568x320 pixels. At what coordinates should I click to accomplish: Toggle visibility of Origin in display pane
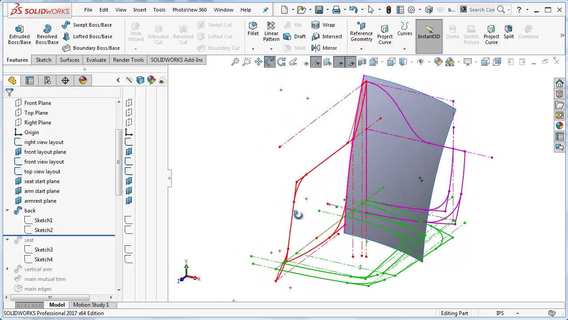129,132
